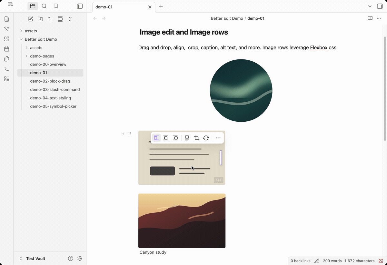Open the settings gear
The width and height of the screenshot is (387, 265).
pyautogui.click(x=80, y=259)
